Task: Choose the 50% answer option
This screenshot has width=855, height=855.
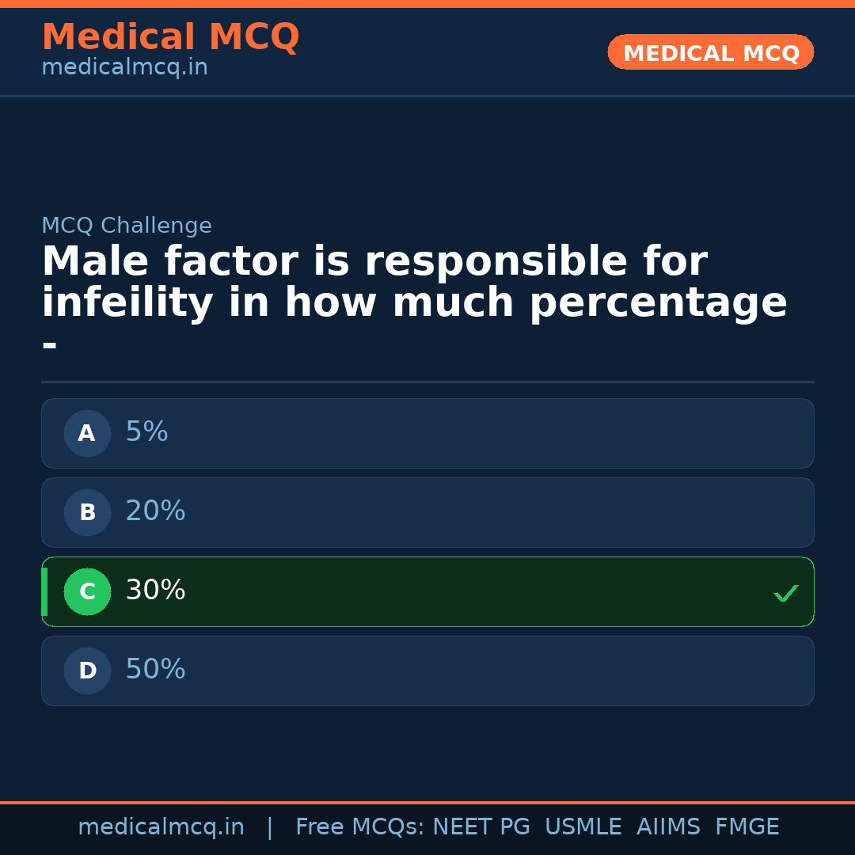Action: [x=427, y=671]
